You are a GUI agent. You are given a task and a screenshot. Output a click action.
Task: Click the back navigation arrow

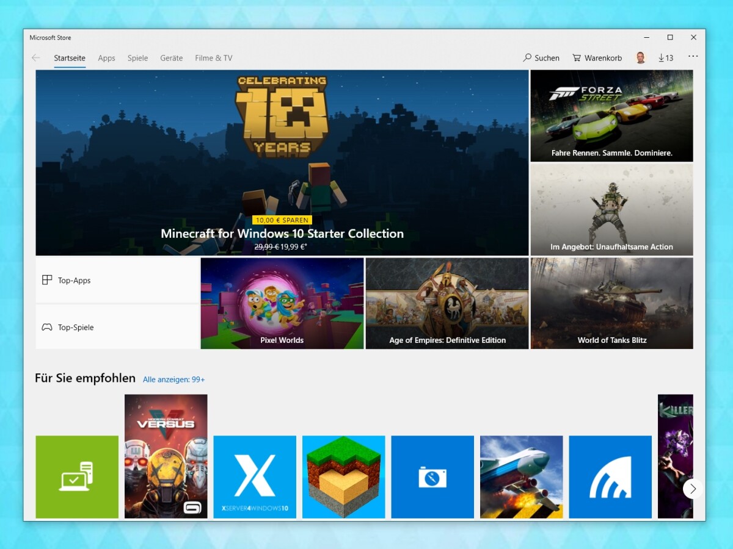point(35,57)
